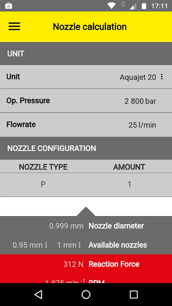The image size is (172, 306).
Task: Tap the recent apps square button
Action: coord(133,294)
